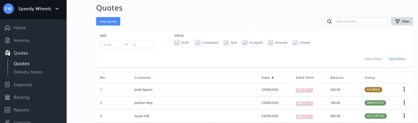Open three-dot menu for Jodie Sparks
Screen dimensions: 418x123
tap(404, 89)
